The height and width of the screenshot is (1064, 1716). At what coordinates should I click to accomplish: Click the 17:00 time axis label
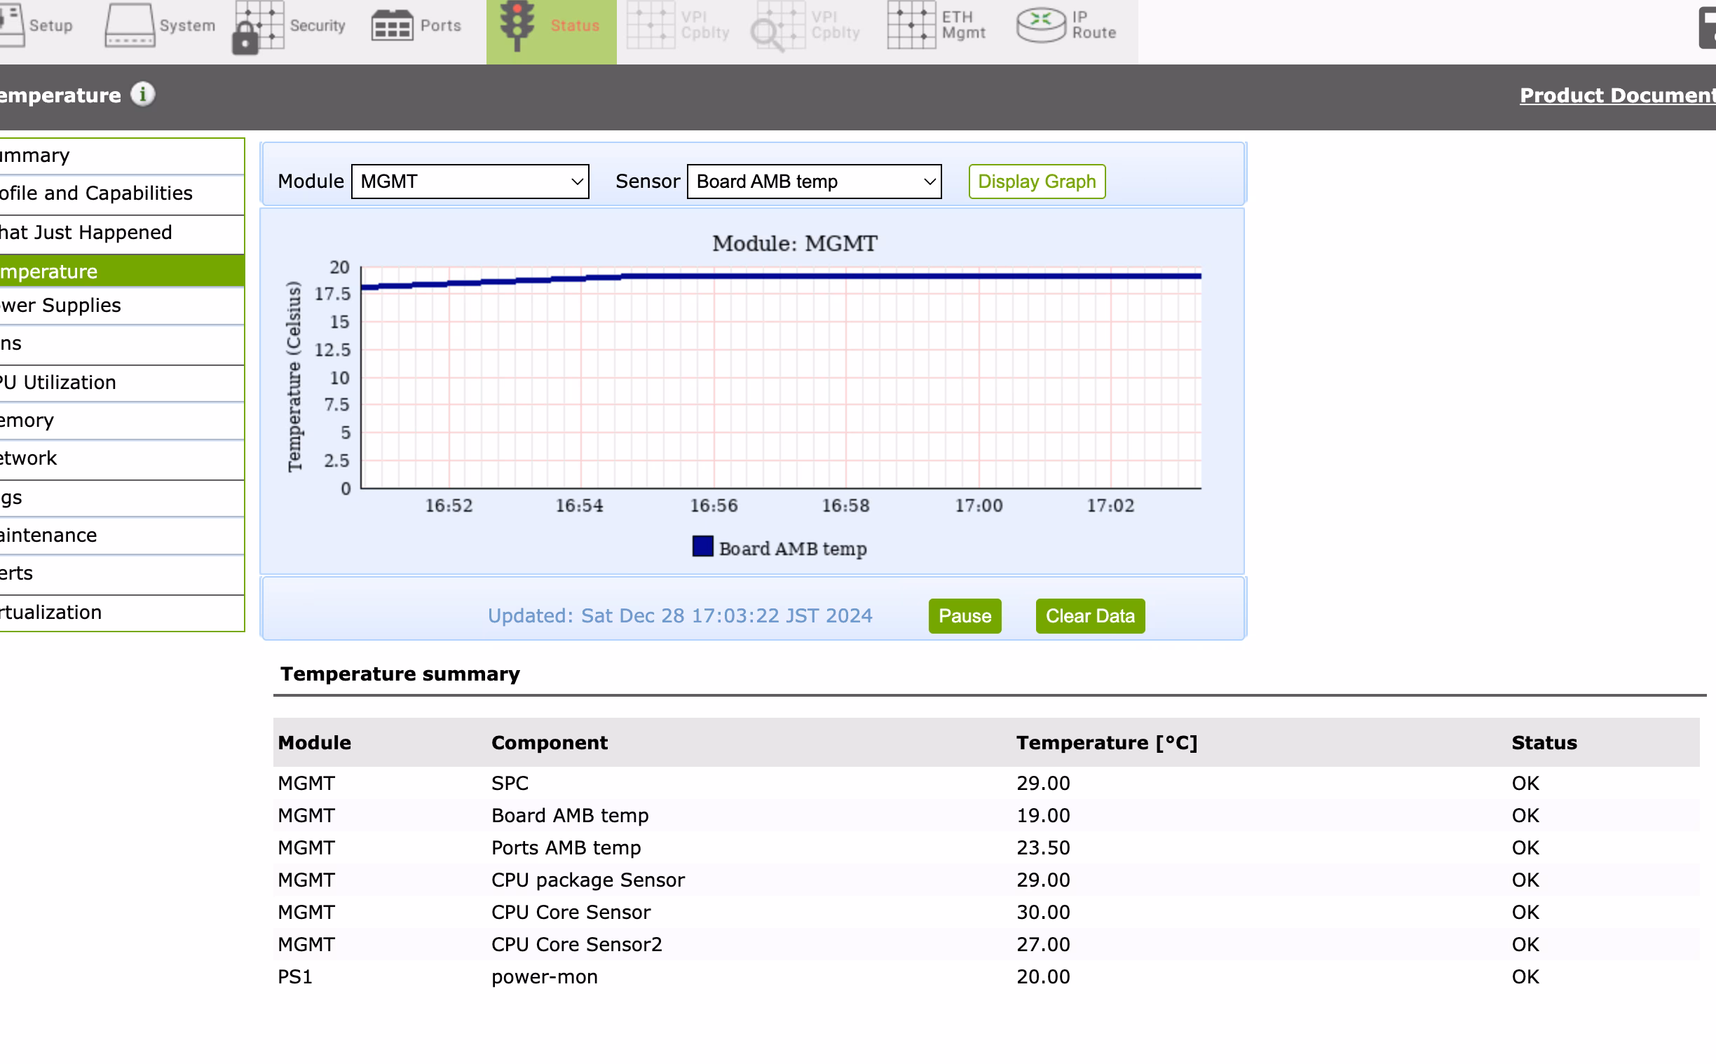click(979, 506)
